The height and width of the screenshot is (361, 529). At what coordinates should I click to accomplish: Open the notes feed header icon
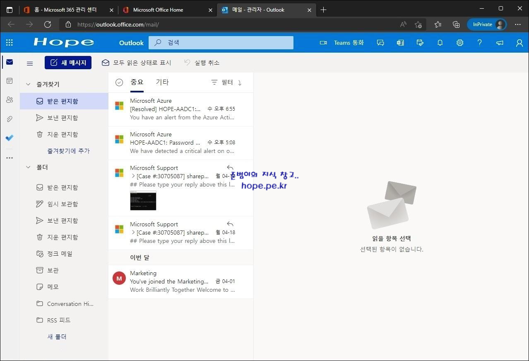pos(400,43)
